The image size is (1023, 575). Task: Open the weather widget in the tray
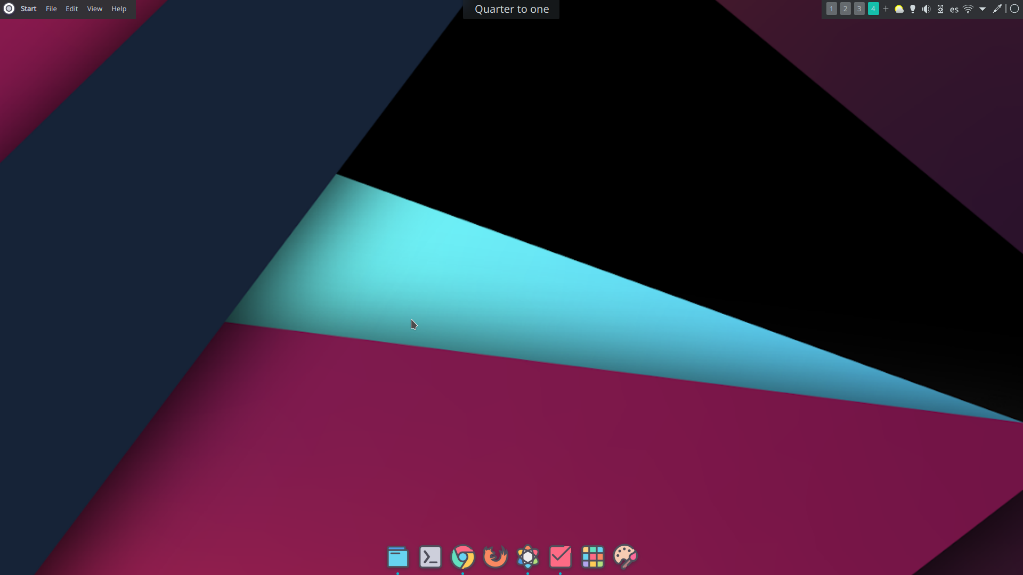(899, 9)
